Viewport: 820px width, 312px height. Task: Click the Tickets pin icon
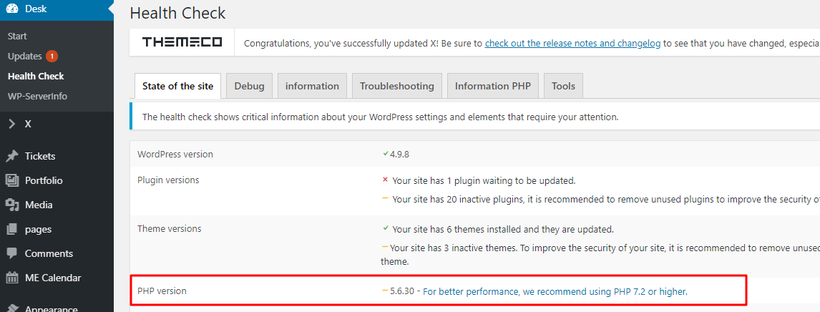click(11, 156)
